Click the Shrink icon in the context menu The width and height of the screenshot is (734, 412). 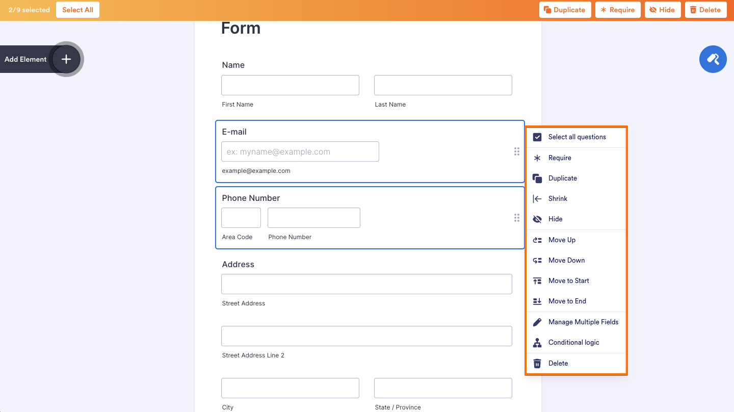click(x=537, y=198)
